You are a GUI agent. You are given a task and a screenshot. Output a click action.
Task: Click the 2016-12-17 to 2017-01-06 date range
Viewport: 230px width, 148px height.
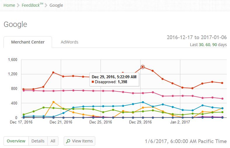[x=197, y=37]
